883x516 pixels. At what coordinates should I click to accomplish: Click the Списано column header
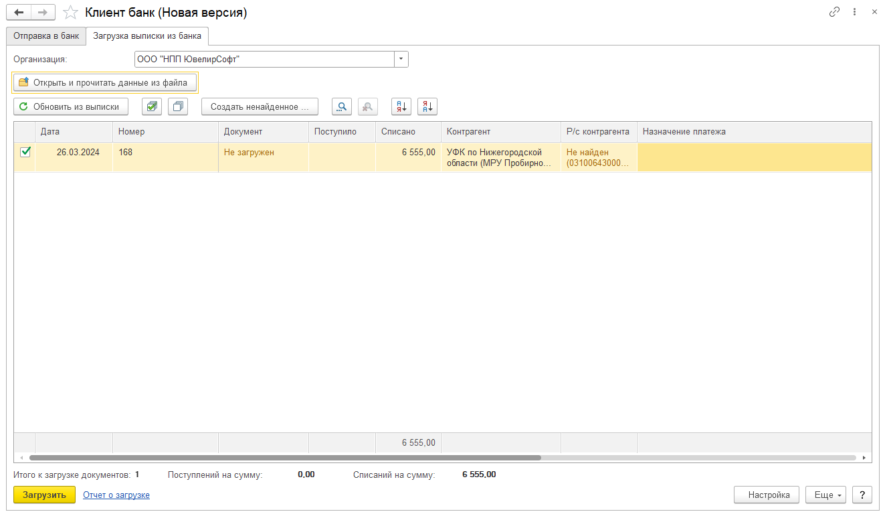(408, 131)
